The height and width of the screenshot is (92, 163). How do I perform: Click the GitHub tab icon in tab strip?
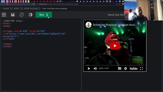61,1
